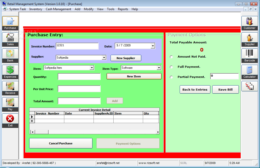Click the Invoice Number input field
Viewport: 260px width, 168px height.
click(x=77, y=46)
